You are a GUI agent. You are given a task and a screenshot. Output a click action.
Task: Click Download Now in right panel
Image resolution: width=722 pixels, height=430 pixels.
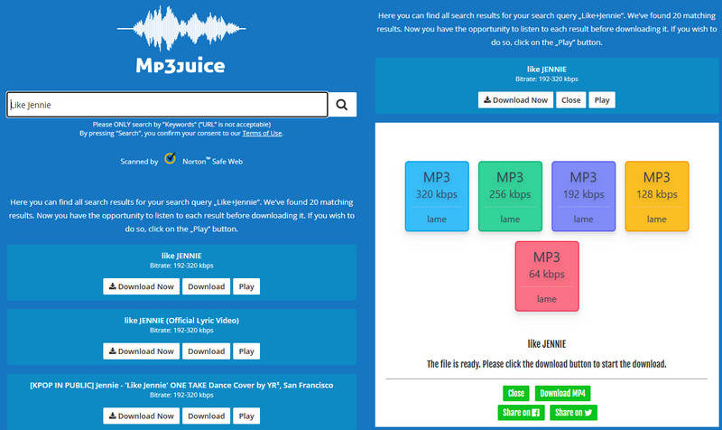(515, 100)
